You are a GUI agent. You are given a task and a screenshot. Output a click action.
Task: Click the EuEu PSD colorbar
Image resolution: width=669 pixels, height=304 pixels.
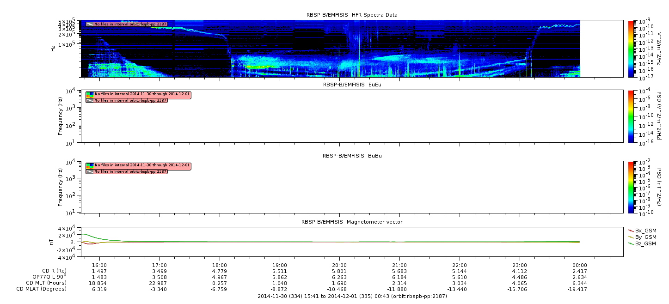(631, 116)
